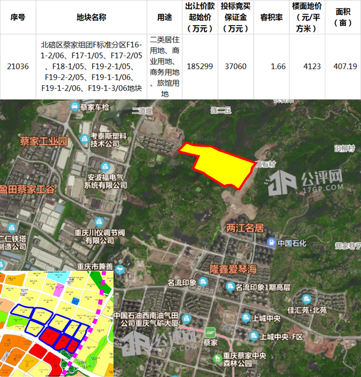Click the 安波福电气系统 company marker icon

(76, 172)
